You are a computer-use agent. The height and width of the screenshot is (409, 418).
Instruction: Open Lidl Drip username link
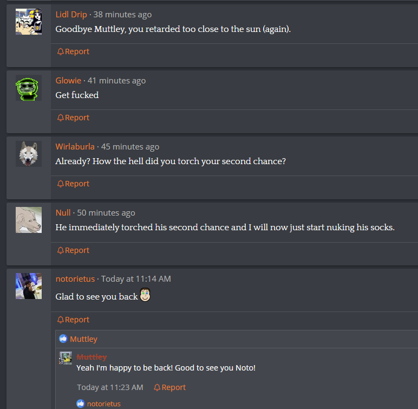click(71, 15)
